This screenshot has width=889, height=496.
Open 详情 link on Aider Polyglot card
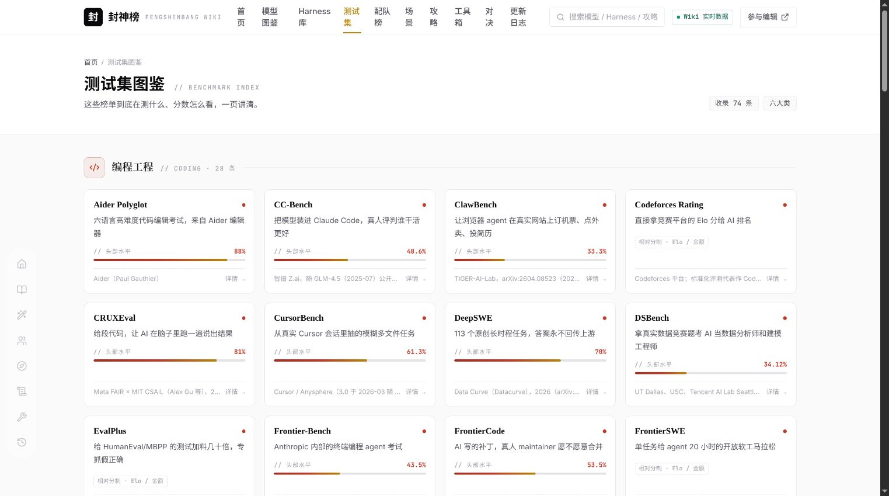click(235, 279)
